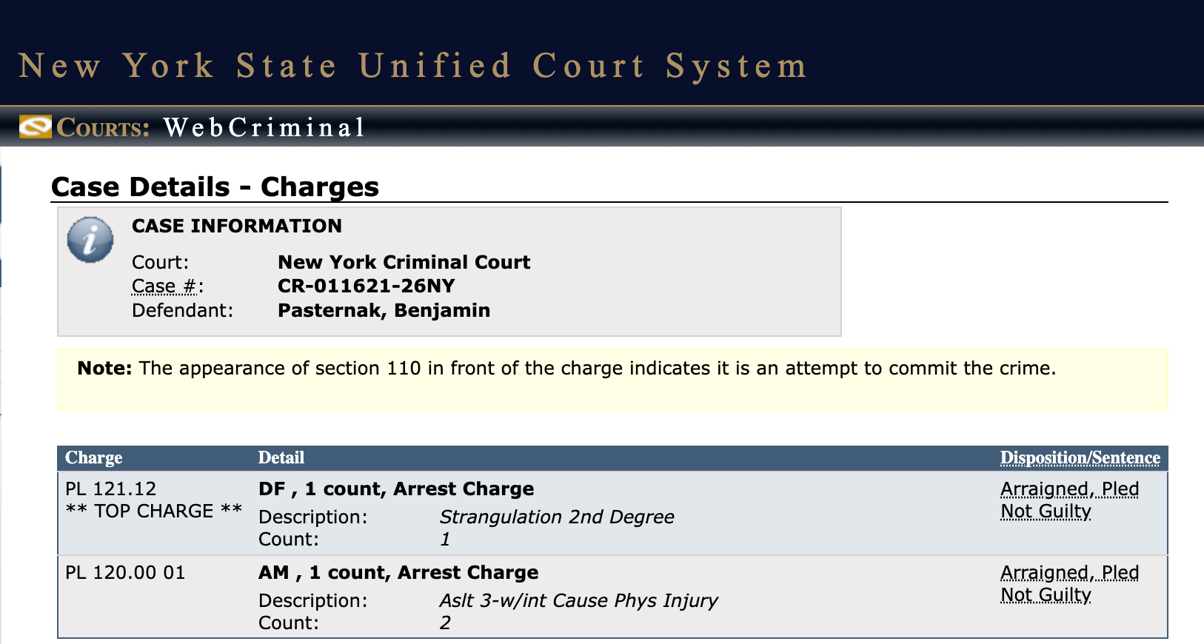Click the Strangulation 2nd Degree description

pyautogui.click(x=557, y=517)
